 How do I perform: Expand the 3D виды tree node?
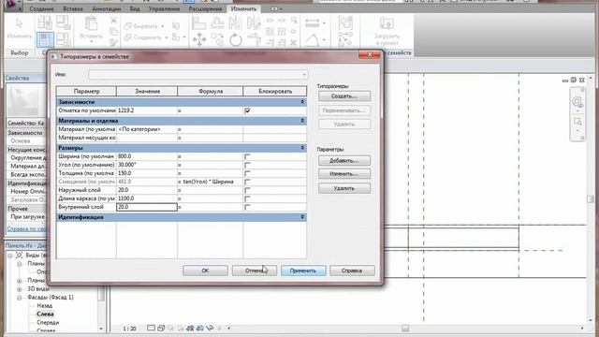pyautogui.click(x=19, y=289)
